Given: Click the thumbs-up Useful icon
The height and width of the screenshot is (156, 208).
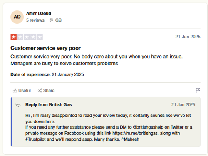Looking at the screenshot, I should (15, 91).
